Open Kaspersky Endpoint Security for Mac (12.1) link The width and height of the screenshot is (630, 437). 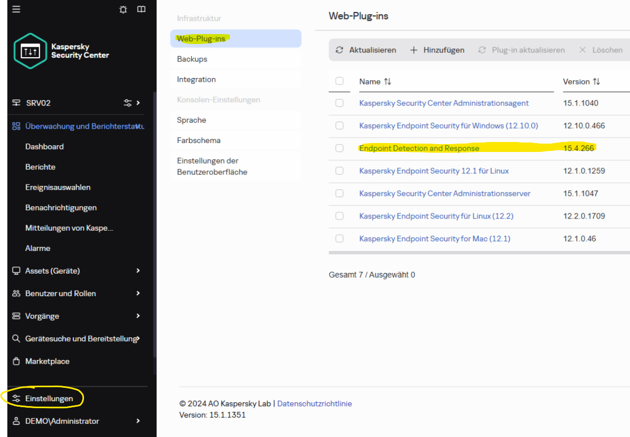[435, 238]
